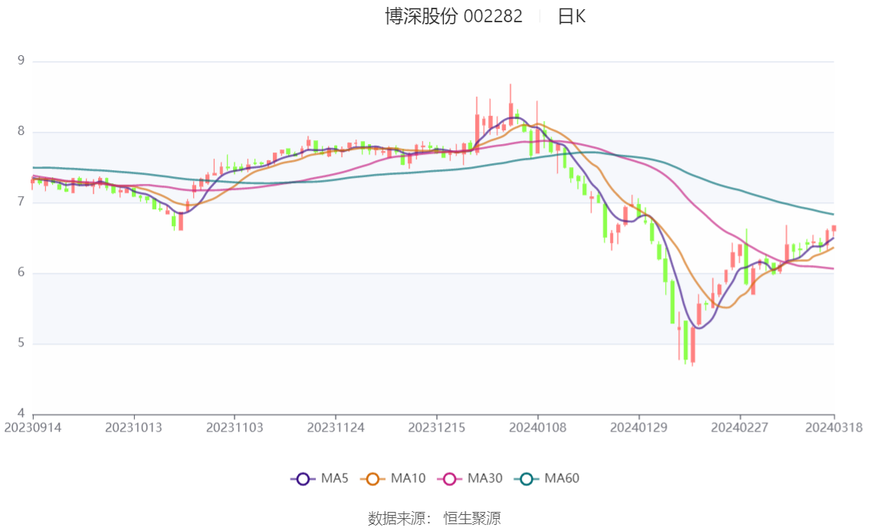Click the x-axis date label 20240227
Image resolution: width=869 pixels, height=528 pixels.
click(739, 428)
